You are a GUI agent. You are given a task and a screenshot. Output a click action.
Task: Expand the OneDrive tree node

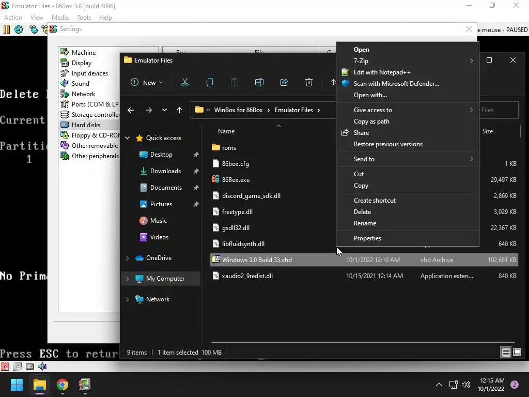(x=128, y=258)
